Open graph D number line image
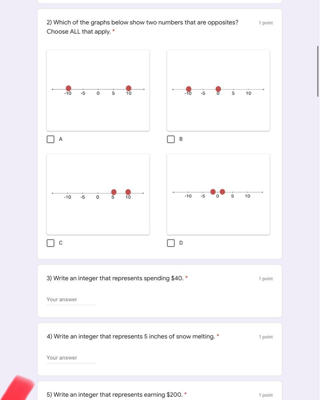The width and height of the screenshot is (320, 400). pos(218,194)
